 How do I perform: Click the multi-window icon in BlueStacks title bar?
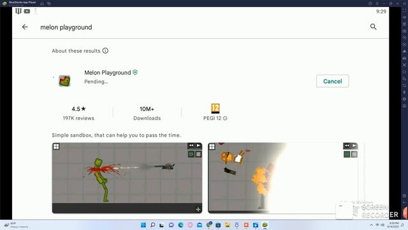[49, 4]
